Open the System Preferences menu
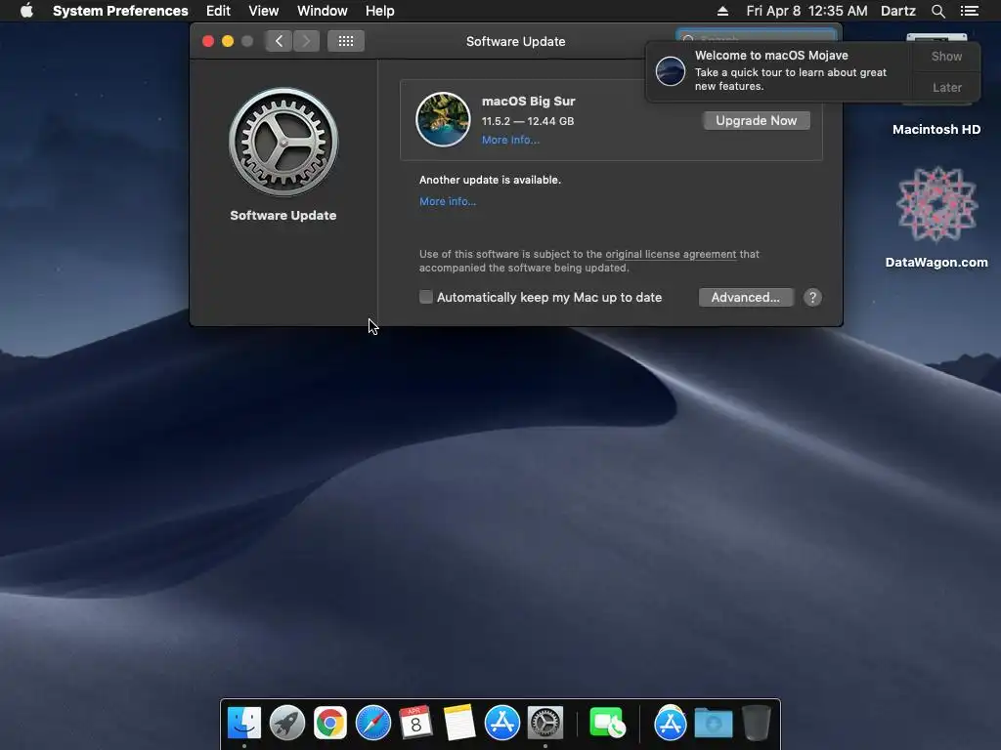 tap(120, 11)
